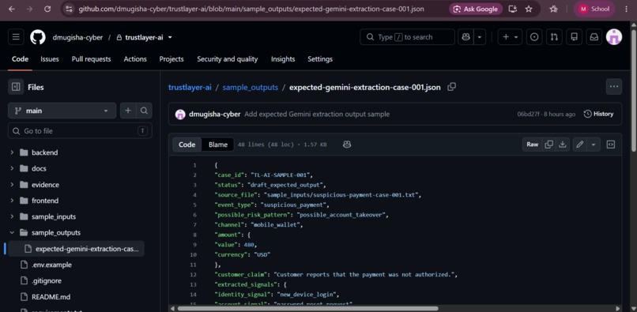Screen dimensions: 637x312
Task: Open README.md file
Action: click(51, 297)
